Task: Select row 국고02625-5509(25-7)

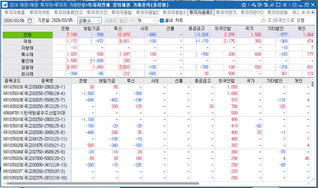Action: 156,100
